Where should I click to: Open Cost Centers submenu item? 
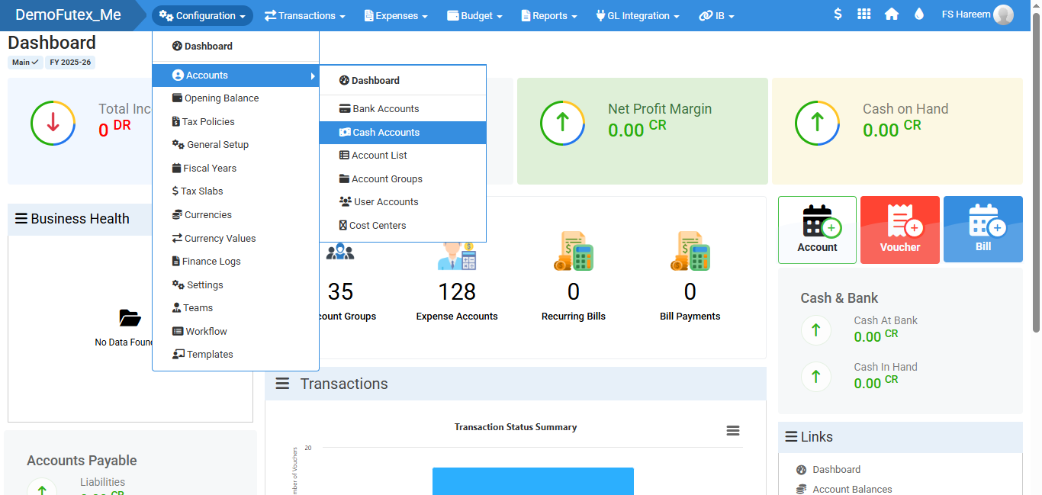pos(378,226)
